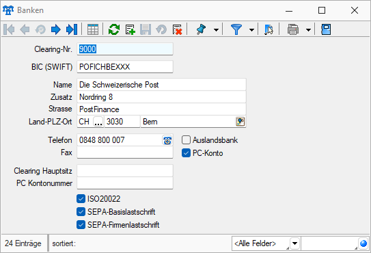Expand the filter dropdown arrow
This screenshot has height=253, width=371.
click(x=251, y=30)
